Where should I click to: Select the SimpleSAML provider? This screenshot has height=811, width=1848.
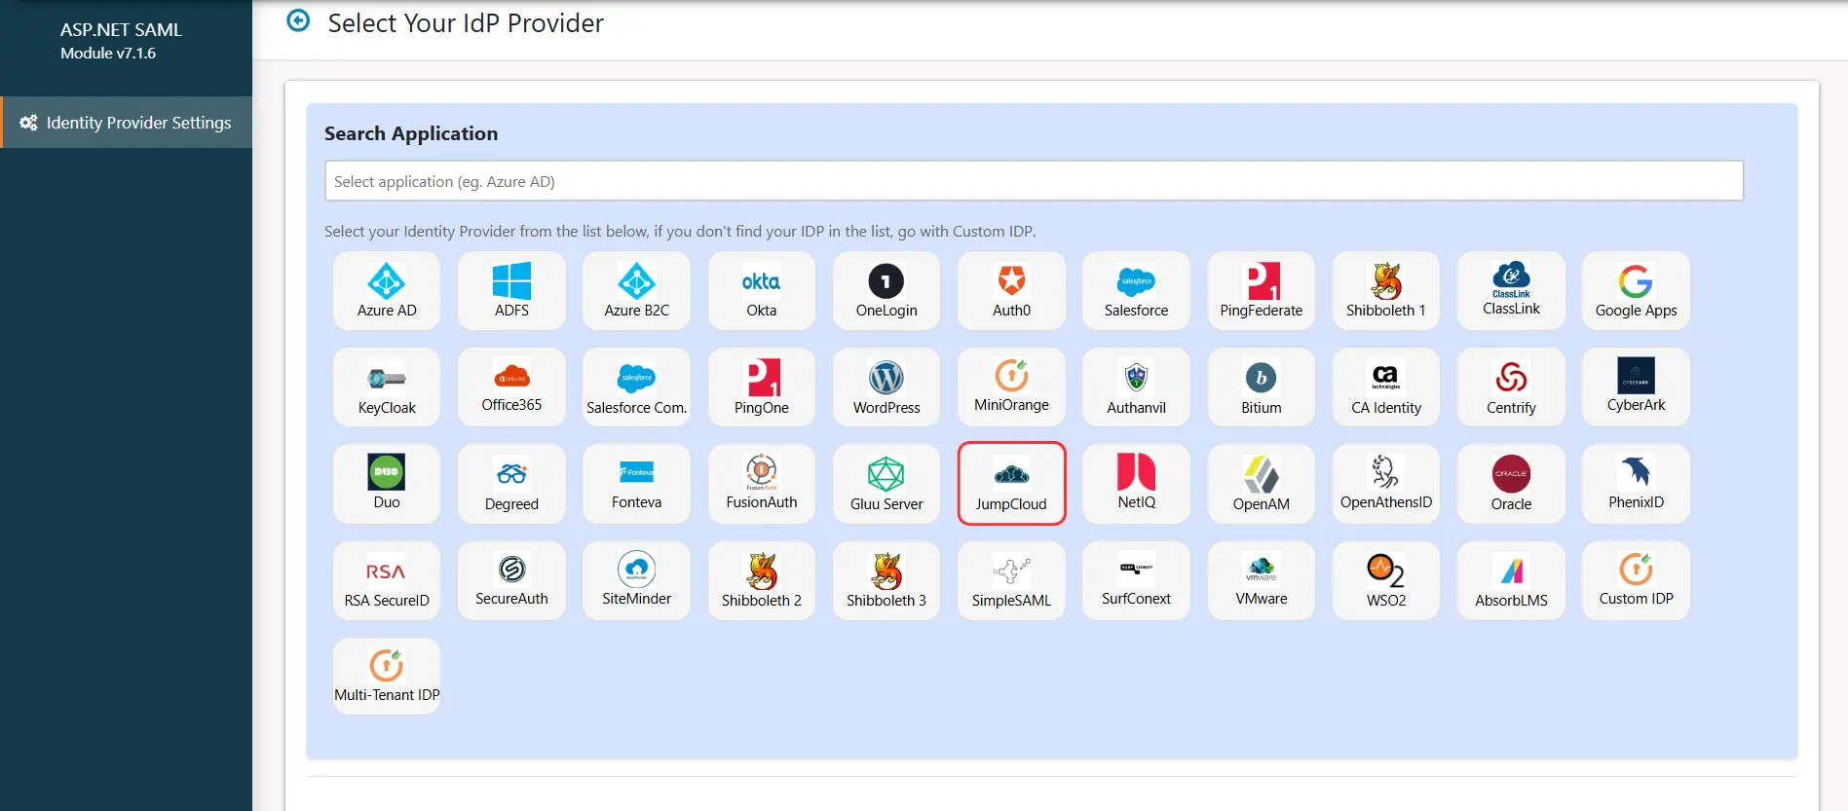[x=1011, y=580]
